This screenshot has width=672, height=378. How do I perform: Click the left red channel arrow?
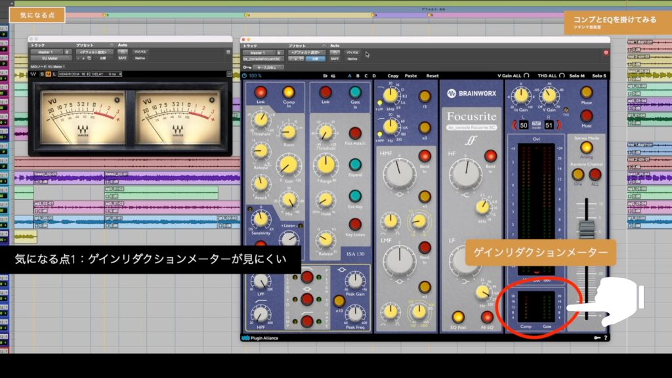tap(514, 125)
